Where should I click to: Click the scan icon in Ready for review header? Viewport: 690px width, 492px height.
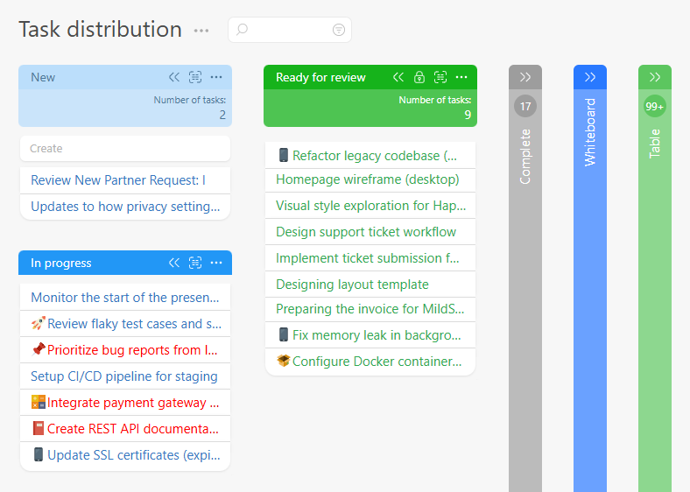click(440, 77)
